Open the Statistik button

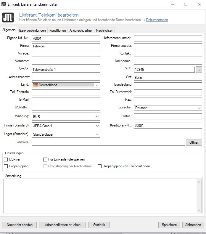(99, 225)
